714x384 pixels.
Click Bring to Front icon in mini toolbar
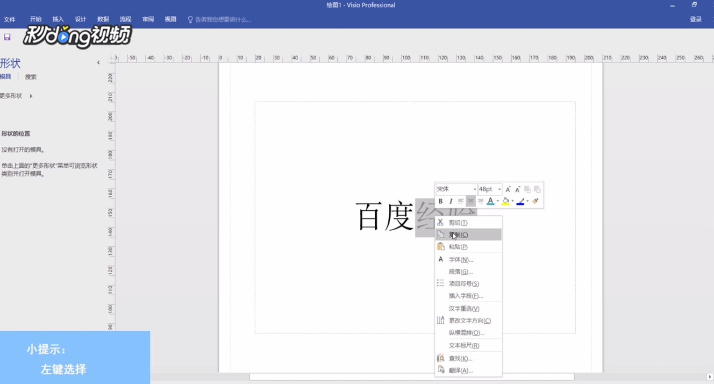527,189
